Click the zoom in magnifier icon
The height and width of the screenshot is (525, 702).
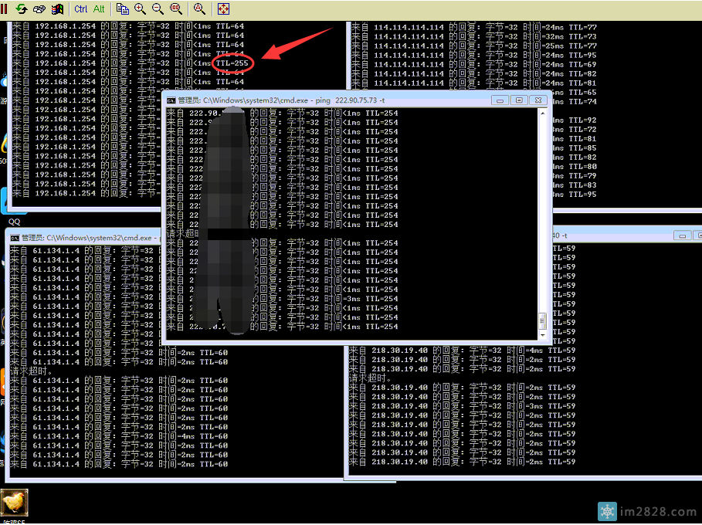[140, 9]
